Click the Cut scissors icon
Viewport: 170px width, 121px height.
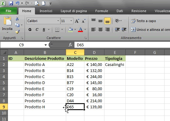(17, 18)
